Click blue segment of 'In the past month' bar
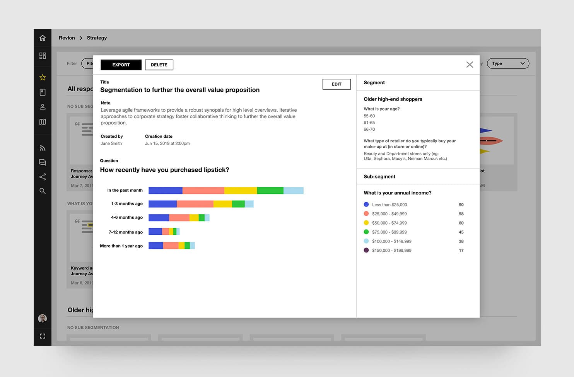The width and height of the screenshot is (574, 377). pos(166,190)
